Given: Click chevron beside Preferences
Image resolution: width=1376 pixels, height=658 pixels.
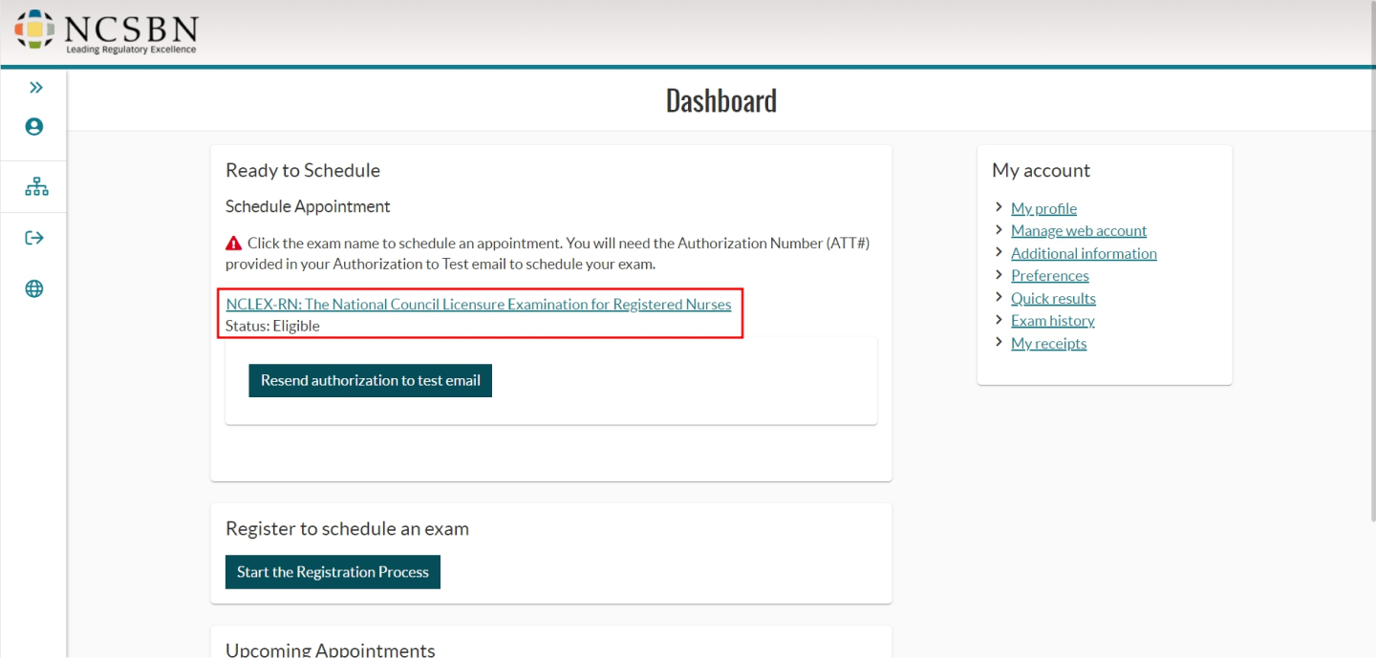Looking at the screenshot, I should (x=999, y=275).
